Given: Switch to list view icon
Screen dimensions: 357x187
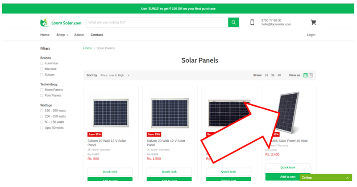Looking at the screenshot, I should 311,76.
